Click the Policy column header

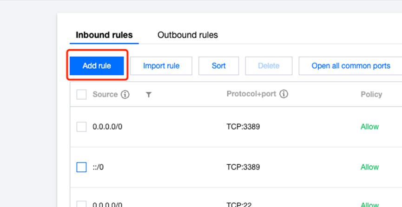pos(371,95)
